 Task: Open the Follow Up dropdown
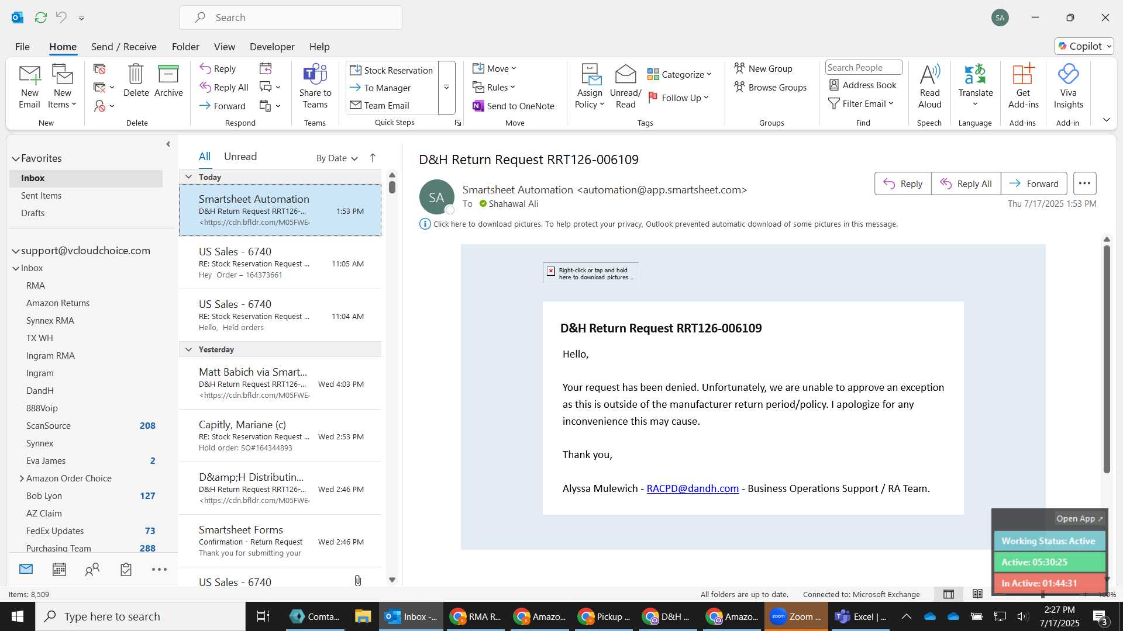pos(679,98)
